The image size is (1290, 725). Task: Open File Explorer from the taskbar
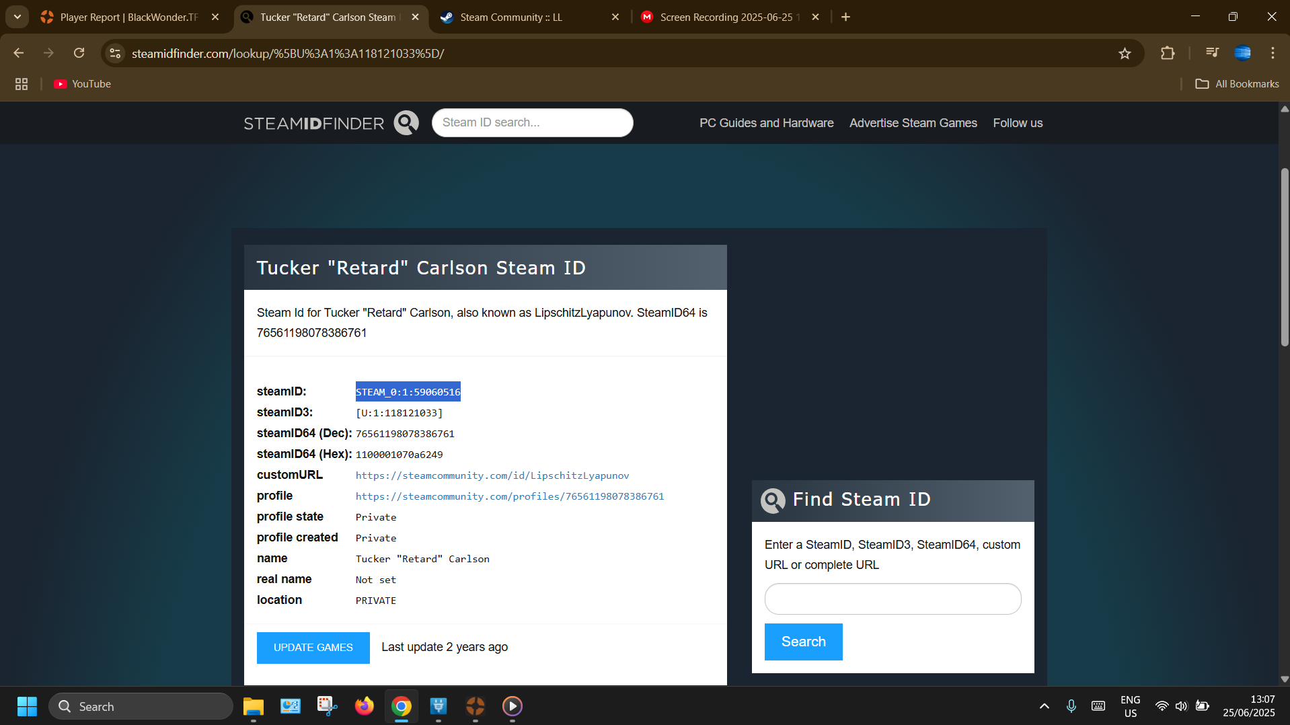pos(254,706)
